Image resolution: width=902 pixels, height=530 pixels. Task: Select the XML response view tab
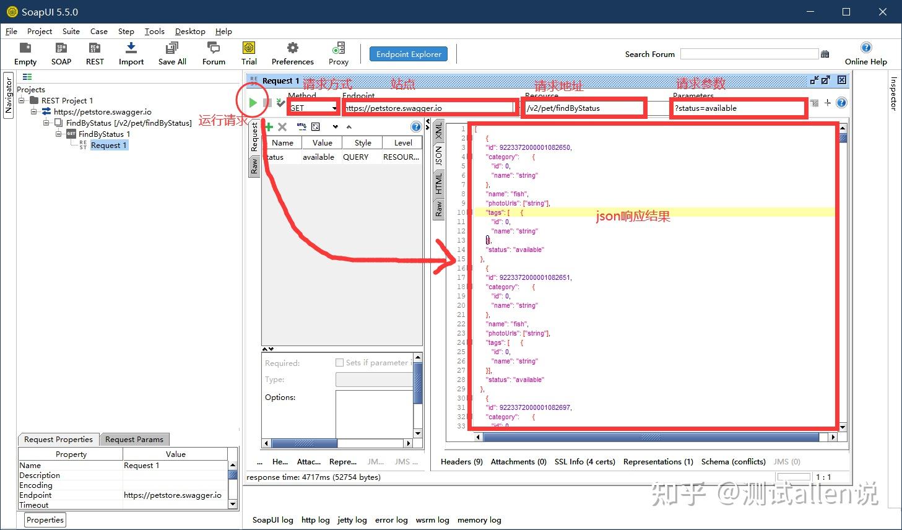point(438,131)
